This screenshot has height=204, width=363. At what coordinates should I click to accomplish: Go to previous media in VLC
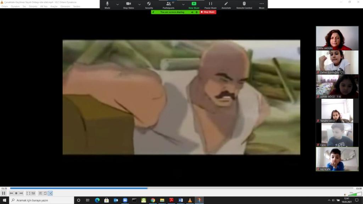tap(11, 193)
